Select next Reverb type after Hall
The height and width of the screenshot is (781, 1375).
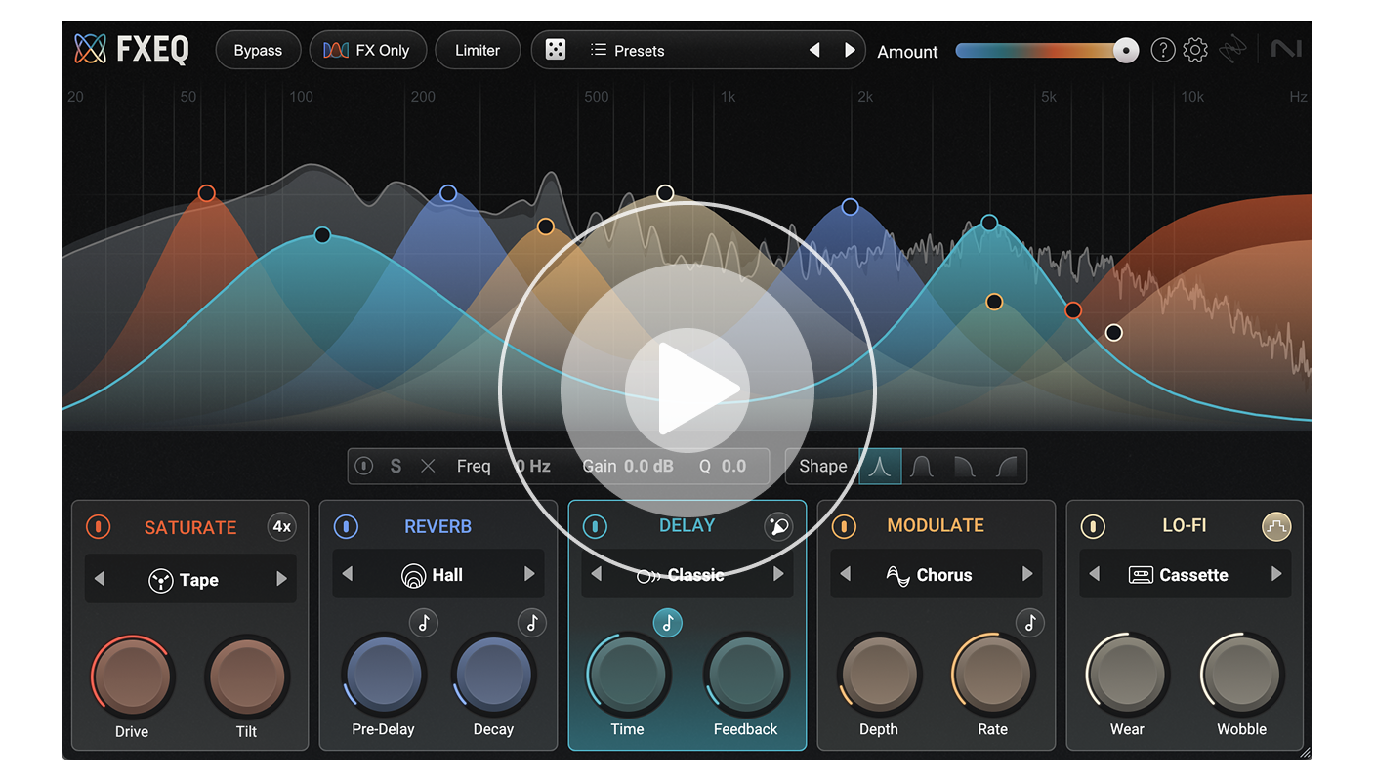[x=529, y=574]
